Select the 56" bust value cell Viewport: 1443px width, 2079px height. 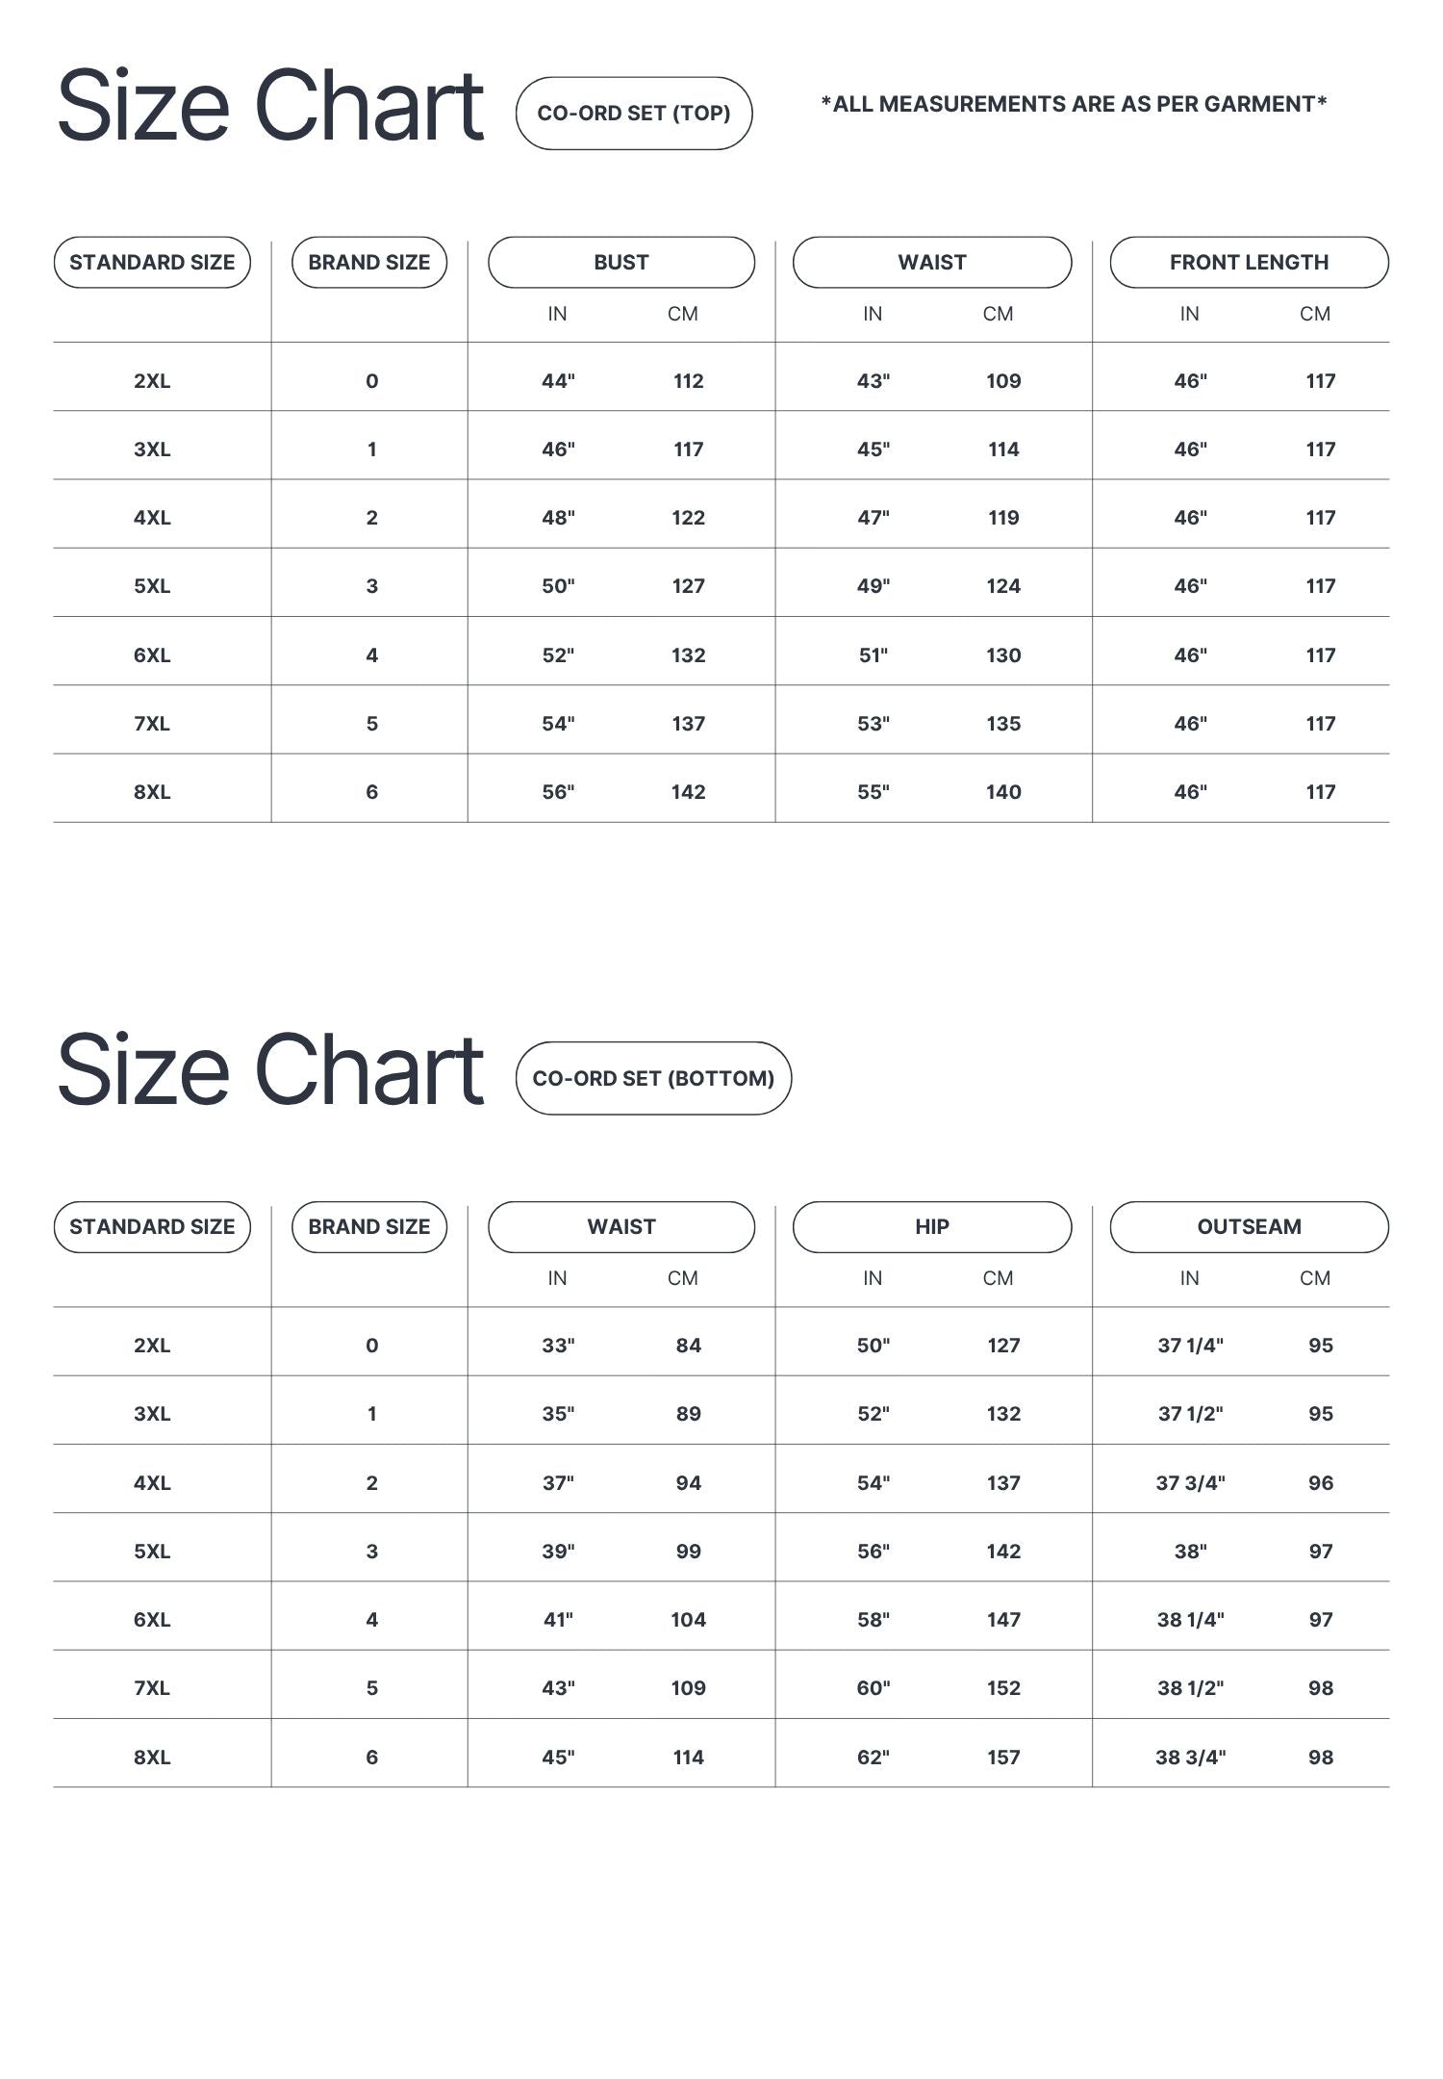(x=558, y=792)
